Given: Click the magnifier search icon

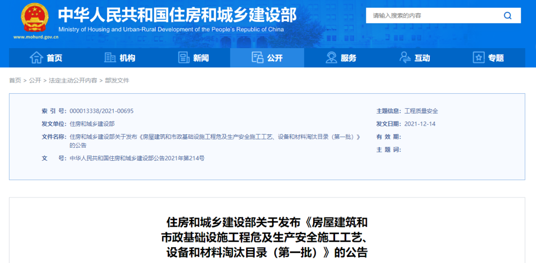Looking at the screenshot, I should click(508, 15).
